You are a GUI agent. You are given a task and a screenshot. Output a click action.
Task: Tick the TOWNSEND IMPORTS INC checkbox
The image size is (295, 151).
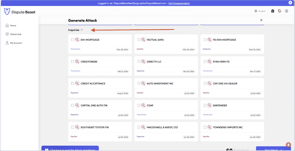[205, 127]
